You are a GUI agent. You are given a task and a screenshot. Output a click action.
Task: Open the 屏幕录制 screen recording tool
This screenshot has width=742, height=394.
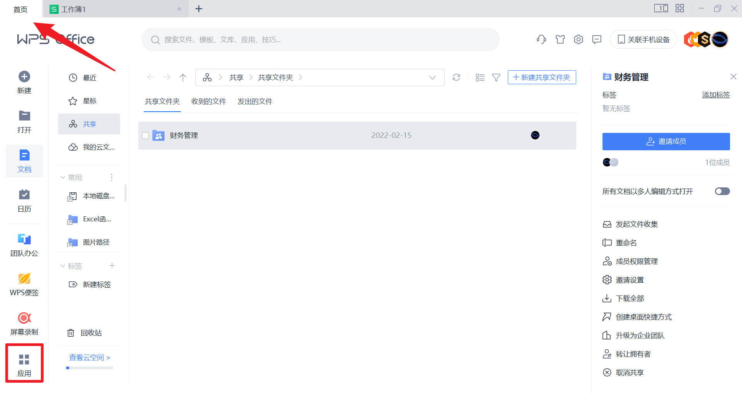coord(24,324)
